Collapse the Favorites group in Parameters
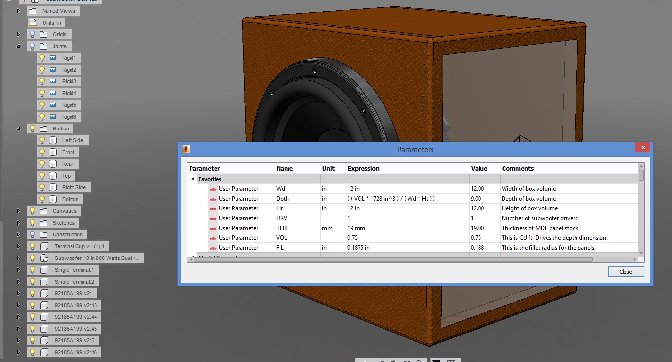Screen dimensions: 672x362 (192, 179)
